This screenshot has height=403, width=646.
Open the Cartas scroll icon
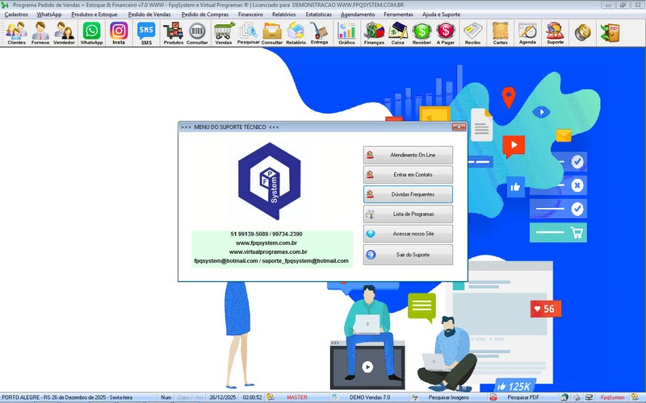click(x=500, y=33)
